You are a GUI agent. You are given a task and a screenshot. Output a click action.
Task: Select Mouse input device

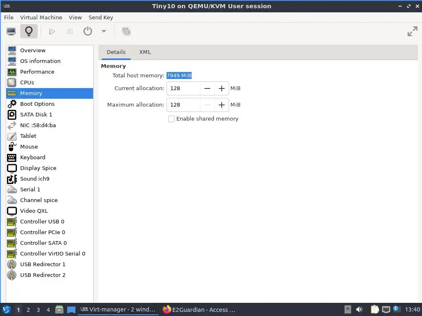(x=49, y=147)
